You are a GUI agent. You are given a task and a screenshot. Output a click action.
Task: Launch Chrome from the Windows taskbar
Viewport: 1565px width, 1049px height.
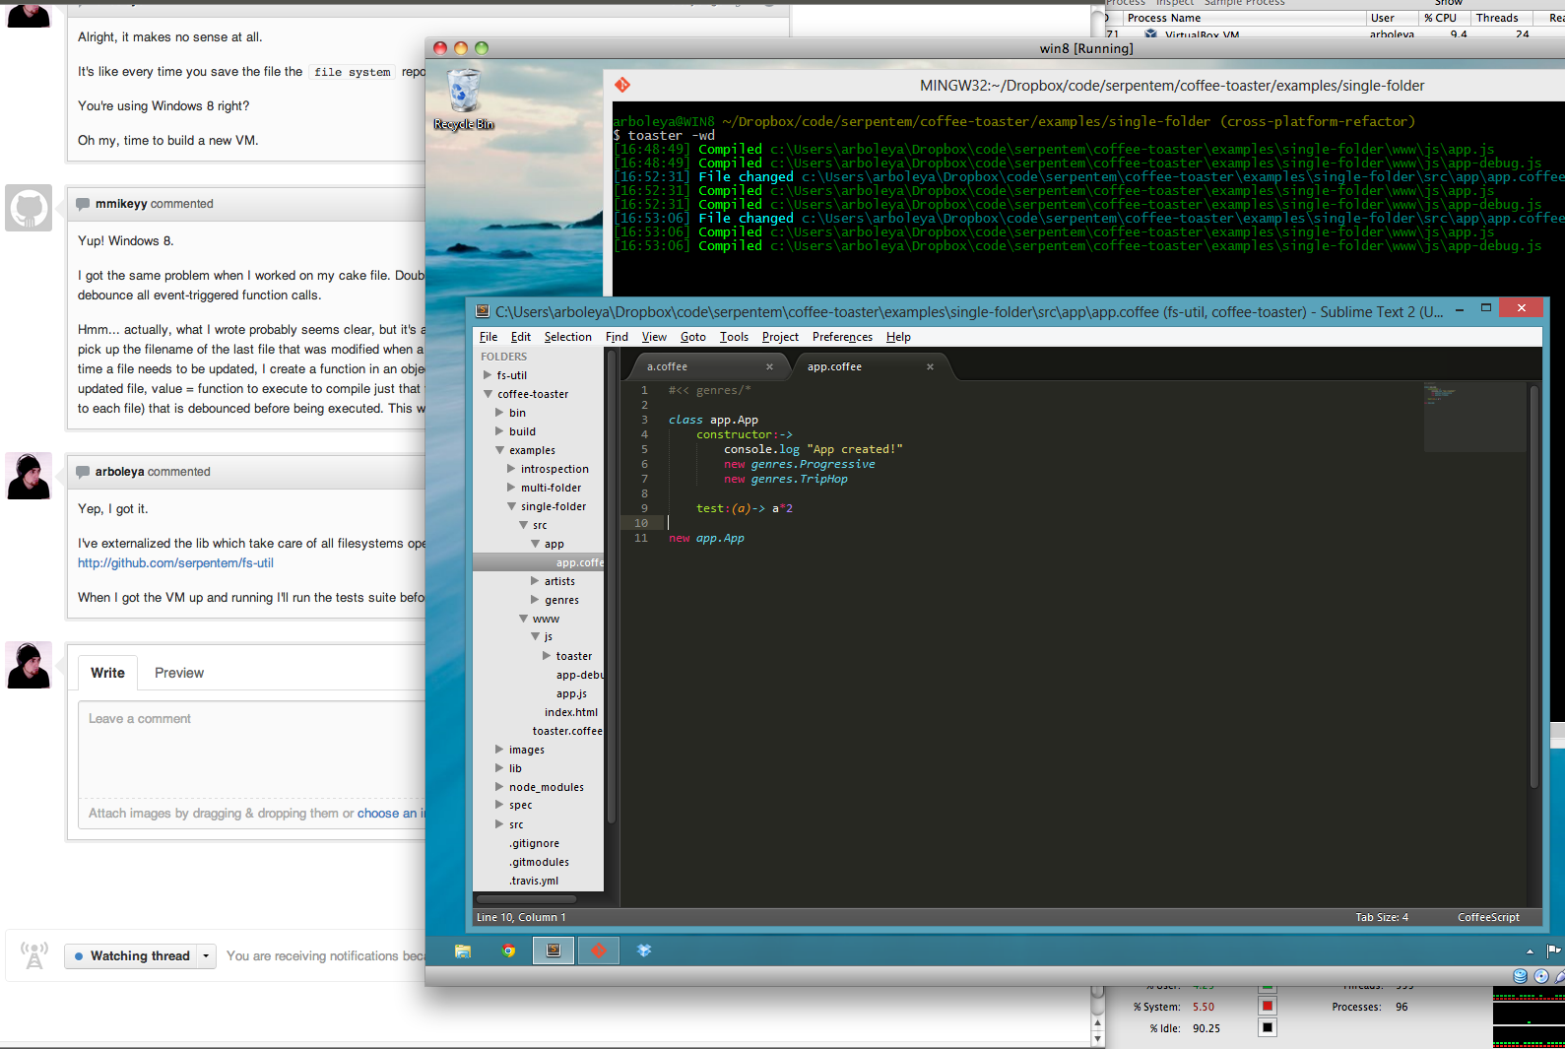[508, 951]
